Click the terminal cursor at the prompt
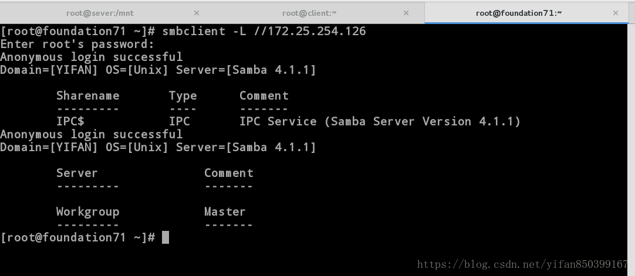 click(165, 237)
